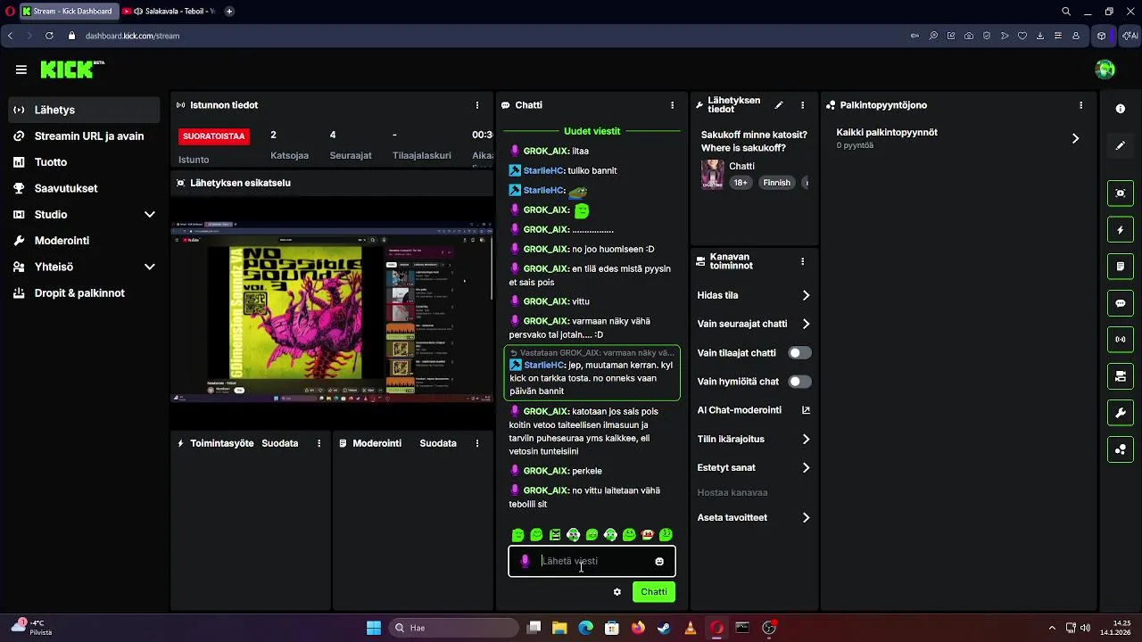Open user avatar menu on Kick header
This screenshot has width=1142, height=642.
coord(1105,70)
